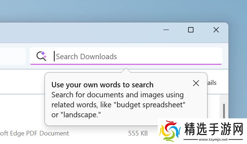Click the AI sparkle search magnifier icon
Image resolution: width=247 pixels, height=144 pixels.
pos(41,56)
